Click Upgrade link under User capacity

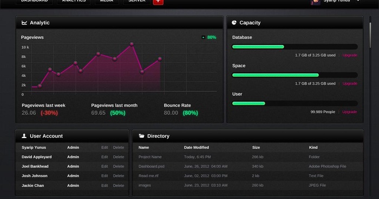350,112
